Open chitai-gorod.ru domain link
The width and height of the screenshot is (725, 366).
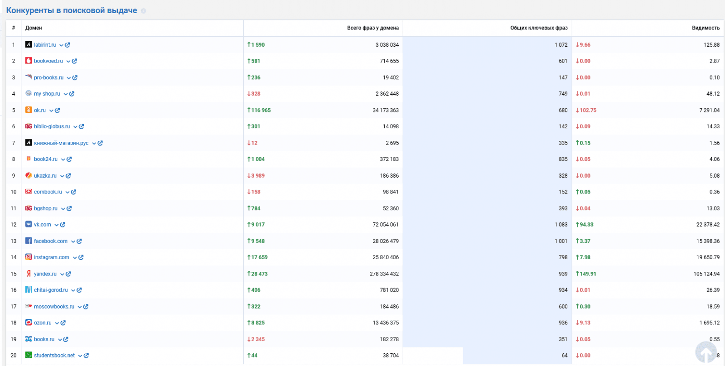pos(51,290)
